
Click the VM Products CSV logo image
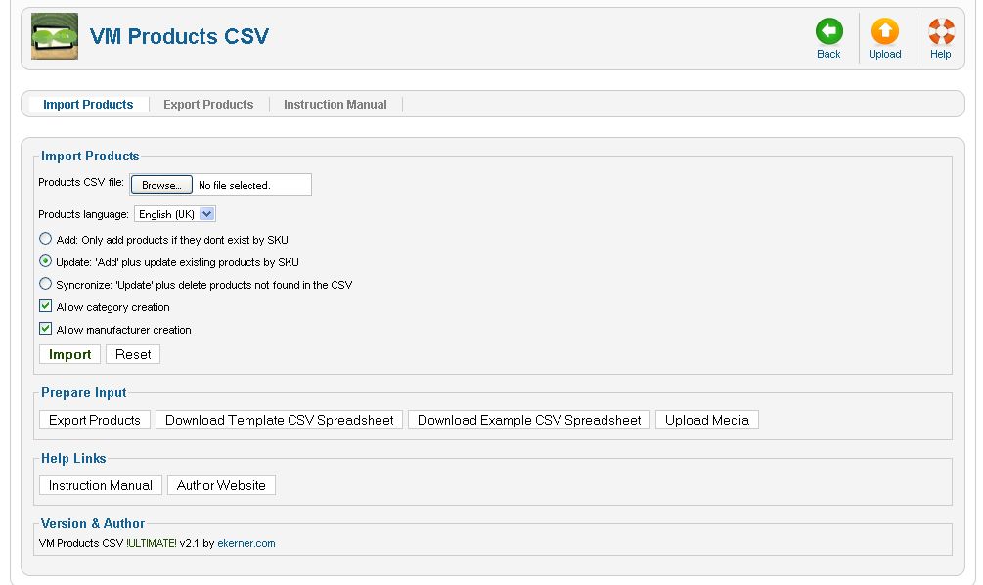(x=55, y=36)
